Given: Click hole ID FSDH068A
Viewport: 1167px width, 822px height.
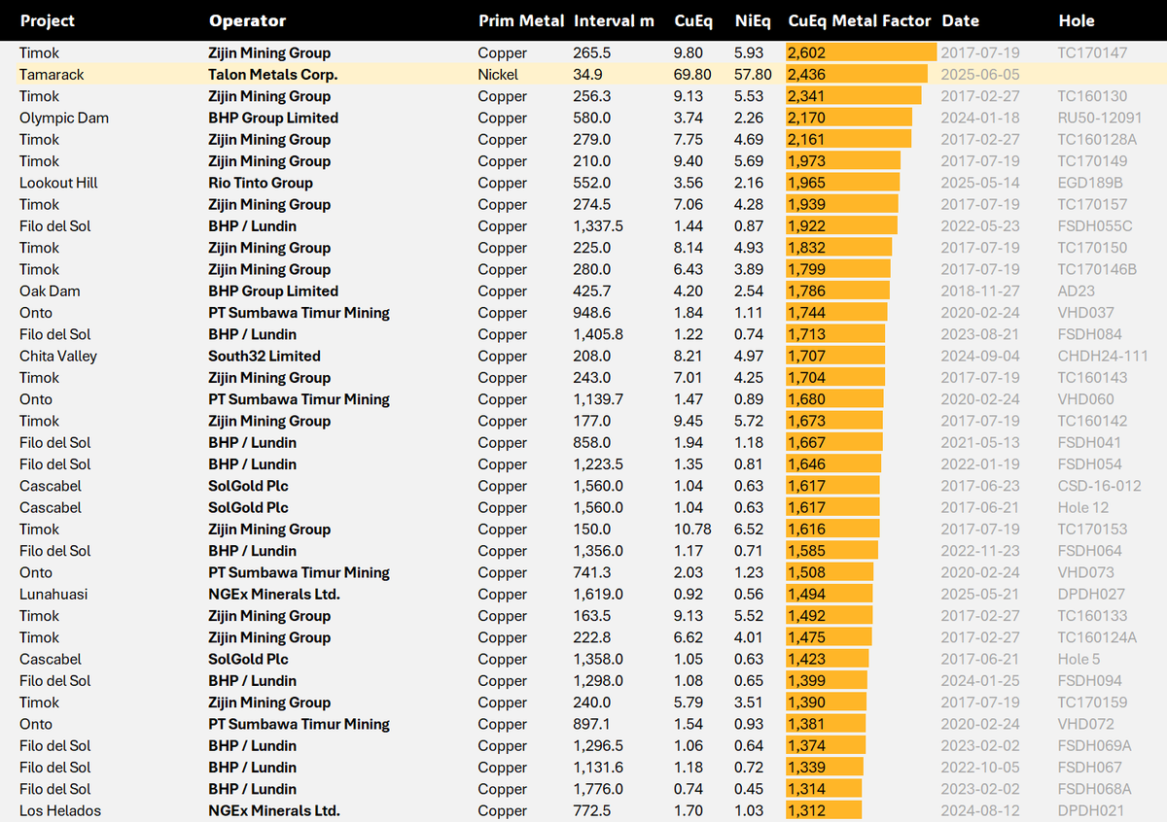Looking at the screenshot, I should pyautogui.click(x=1095, y=789).
